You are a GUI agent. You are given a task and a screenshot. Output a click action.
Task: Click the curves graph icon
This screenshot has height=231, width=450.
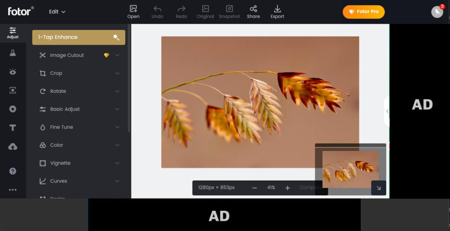43,181
